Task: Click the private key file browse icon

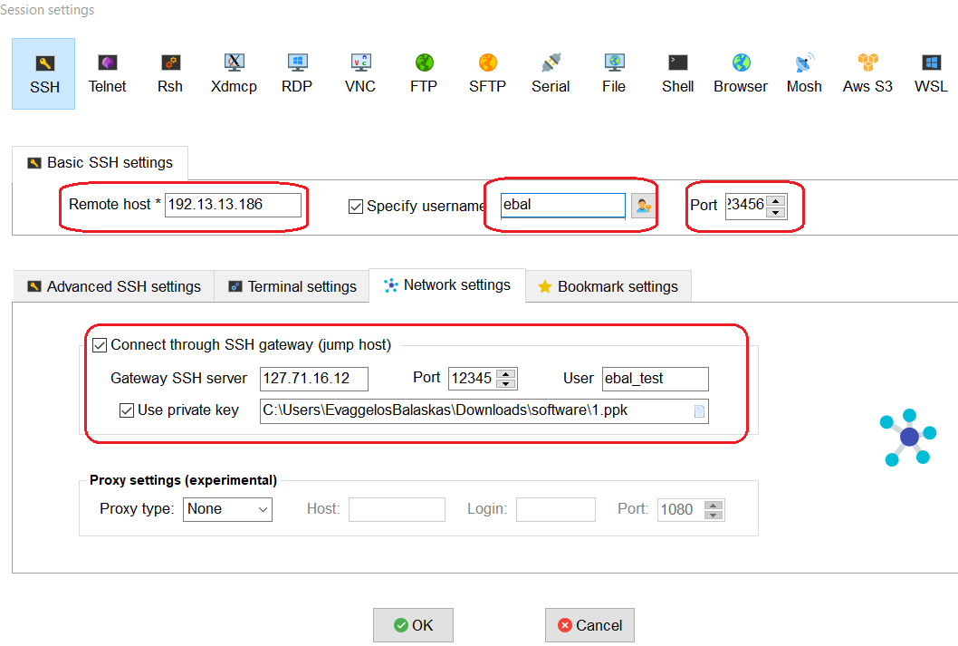Action: pyautogui.click(x=699, y=410)
